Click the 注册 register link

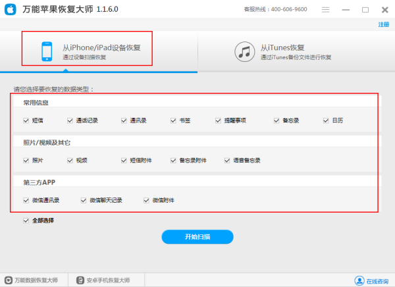pos(384,24)
